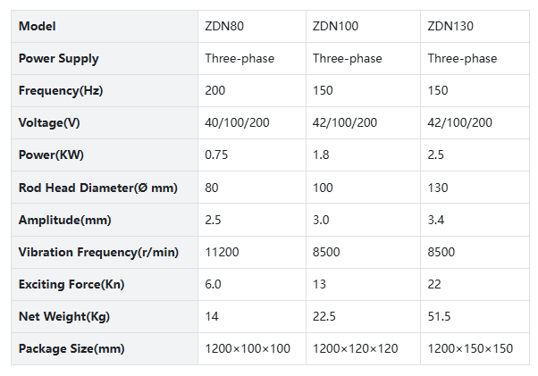Select the 3.4 amplitude value

click(x=437, y=220)
